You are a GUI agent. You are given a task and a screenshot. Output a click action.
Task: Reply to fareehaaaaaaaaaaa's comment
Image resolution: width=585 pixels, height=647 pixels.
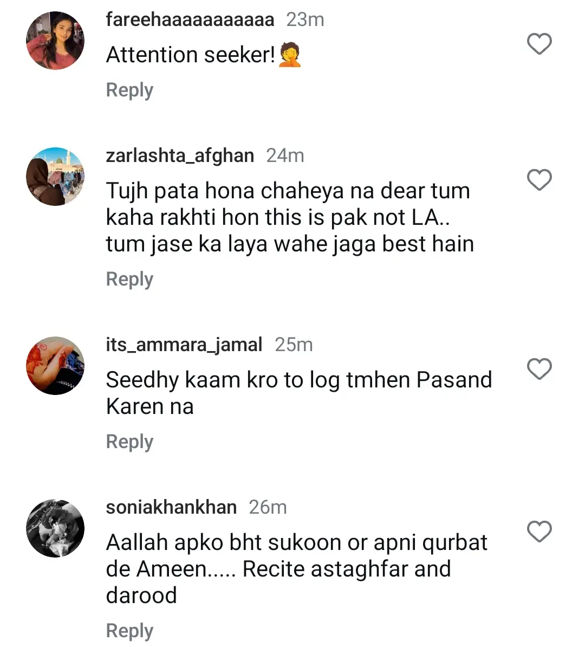[x=129, y=90]
